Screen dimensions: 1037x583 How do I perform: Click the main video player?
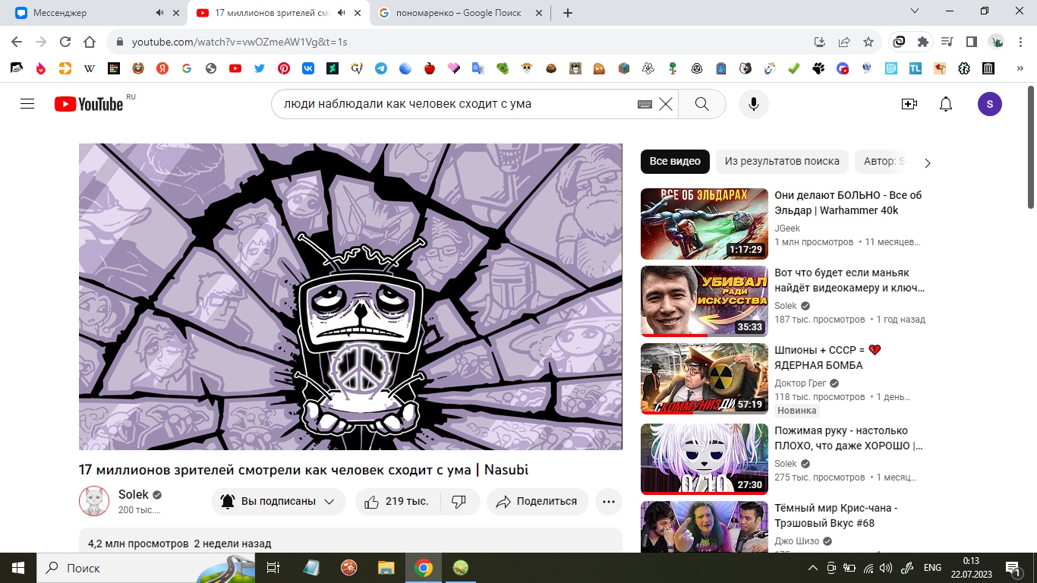pos(351,297)
